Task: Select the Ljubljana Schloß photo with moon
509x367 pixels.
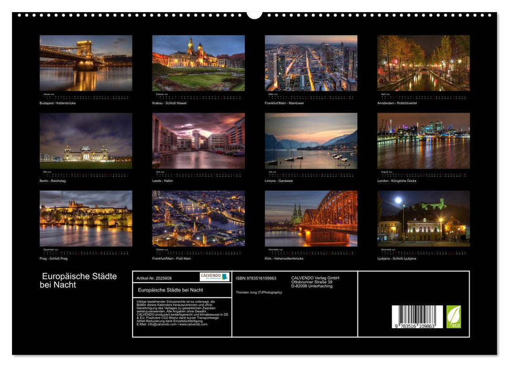Action: [x=424, y=218]
